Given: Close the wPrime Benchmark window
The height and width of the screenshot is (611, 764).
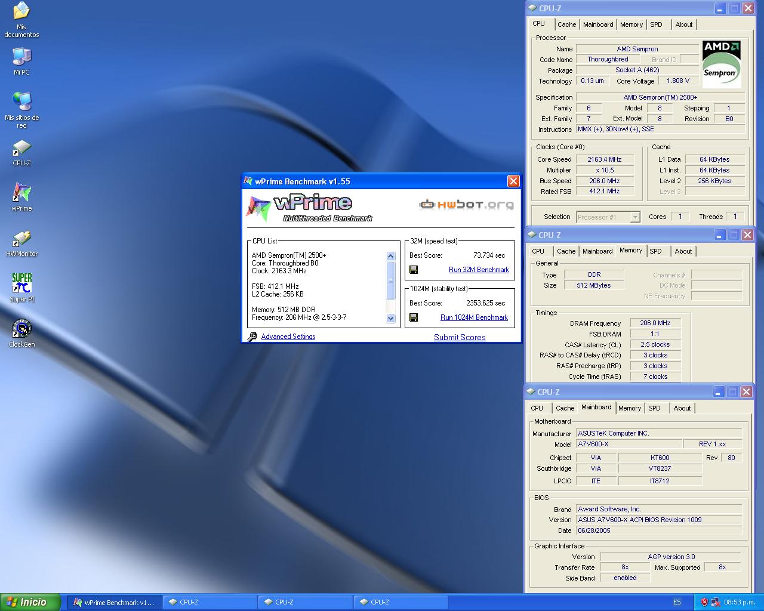Looking at the screenshot, I should 513,181.
